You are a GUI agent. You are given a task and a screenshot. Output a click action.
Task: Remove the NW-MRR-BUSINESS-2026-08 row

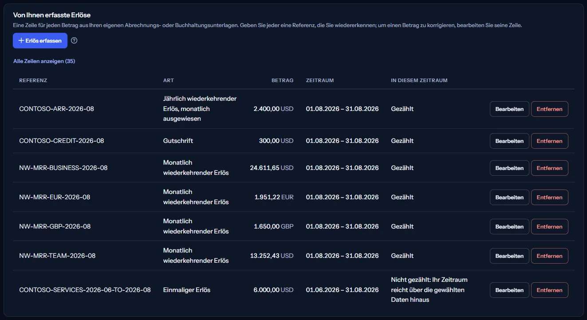coord(549,168)
